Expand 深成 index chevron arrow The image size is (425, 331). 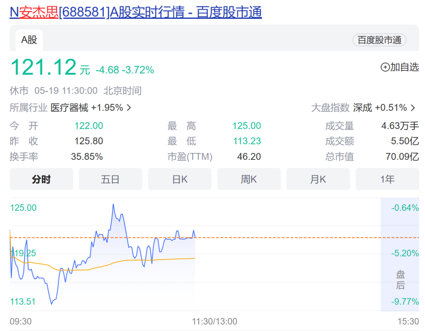[413, 108]
